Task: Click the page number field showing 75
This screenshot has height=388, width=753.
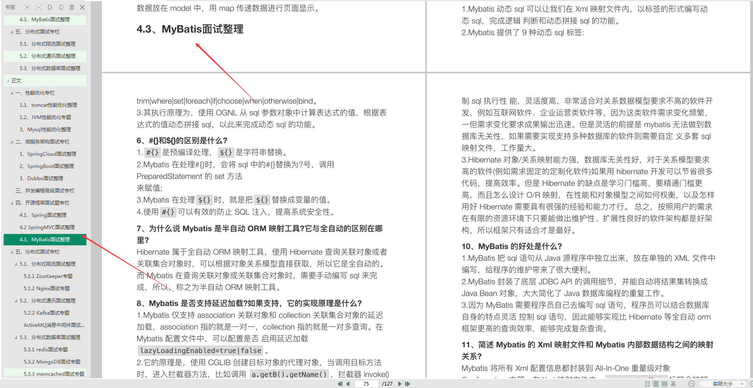Action: [366, 384]
